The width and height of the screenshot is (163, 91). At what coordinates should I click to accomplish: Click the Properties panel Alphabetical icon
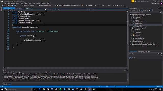(132, 58)
